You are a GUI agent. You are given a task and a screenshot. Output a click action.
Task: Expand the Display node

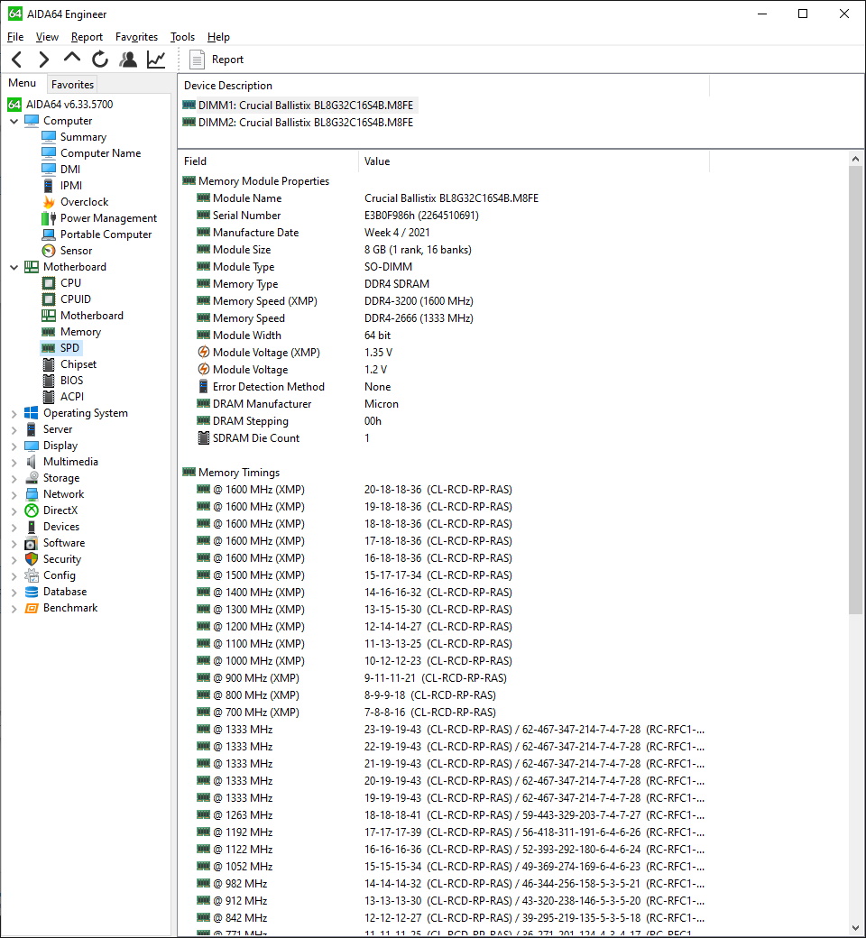pyautogui.click(x=14, y=446)
